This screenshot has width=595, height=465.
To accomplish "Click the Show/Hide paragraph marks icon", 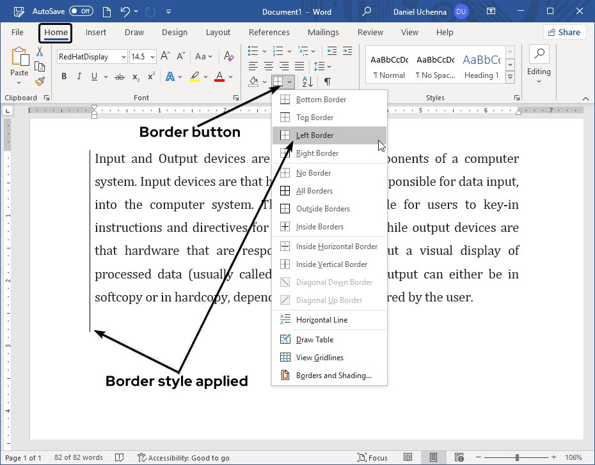I will pyautogui.click(x=327, y=82).
